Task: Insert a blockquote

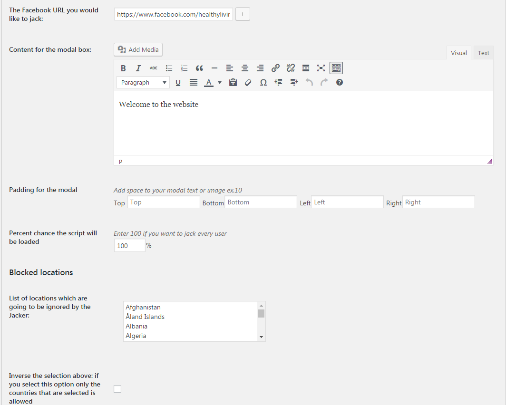Action: point(199,68)
